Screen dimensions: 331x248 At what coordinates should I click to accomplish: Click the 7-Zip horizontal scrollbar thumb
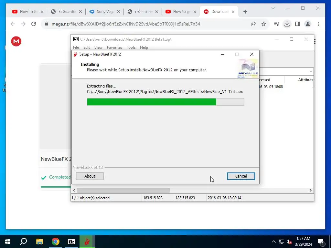click(123, 190)
